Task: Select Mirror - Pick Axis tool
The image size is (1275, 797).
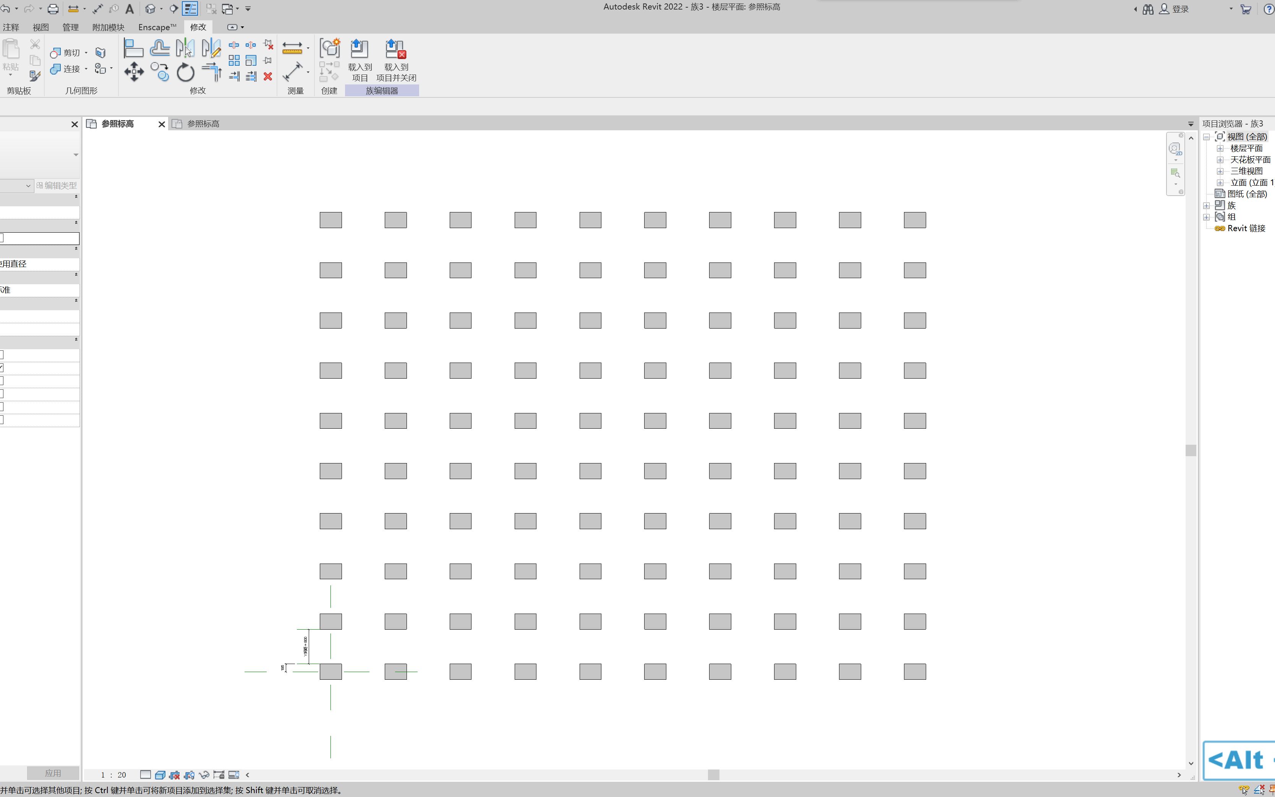Action: pos(185,49)
